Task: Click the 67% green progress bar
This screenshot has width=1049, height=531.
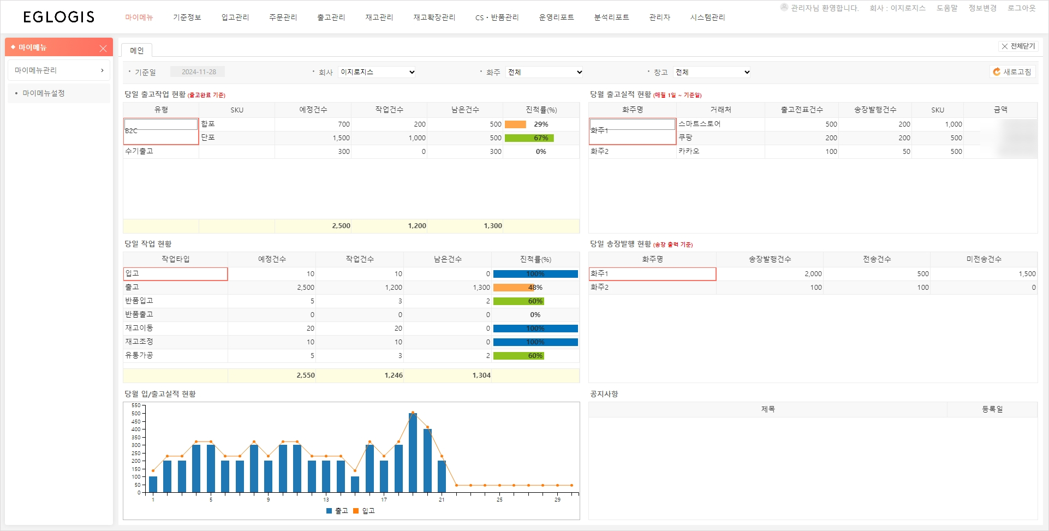Action: [x=529, y=138]
